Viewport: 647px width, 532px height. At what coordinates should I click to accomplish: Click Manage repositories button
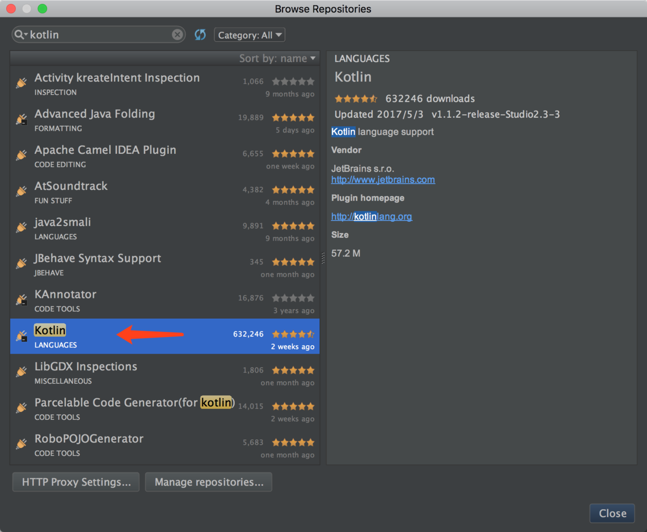209,482
